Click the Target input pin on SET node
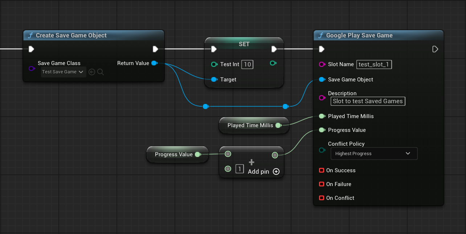The height and width of the screenshot is (234, 466). pos(214,80)
